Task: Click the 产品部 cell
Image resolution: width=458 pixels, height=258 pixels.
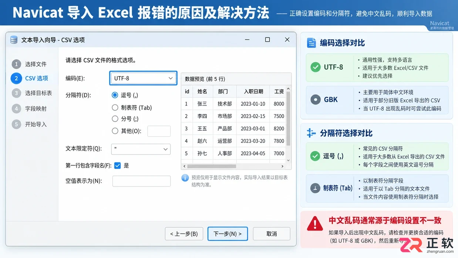Action: [x=225, y=128]
